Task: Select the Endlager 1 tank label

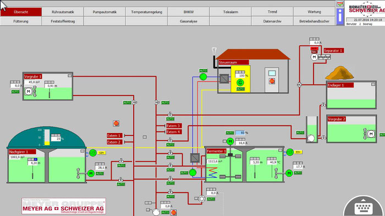Action: pyautogui.click(x=340, y=85)
